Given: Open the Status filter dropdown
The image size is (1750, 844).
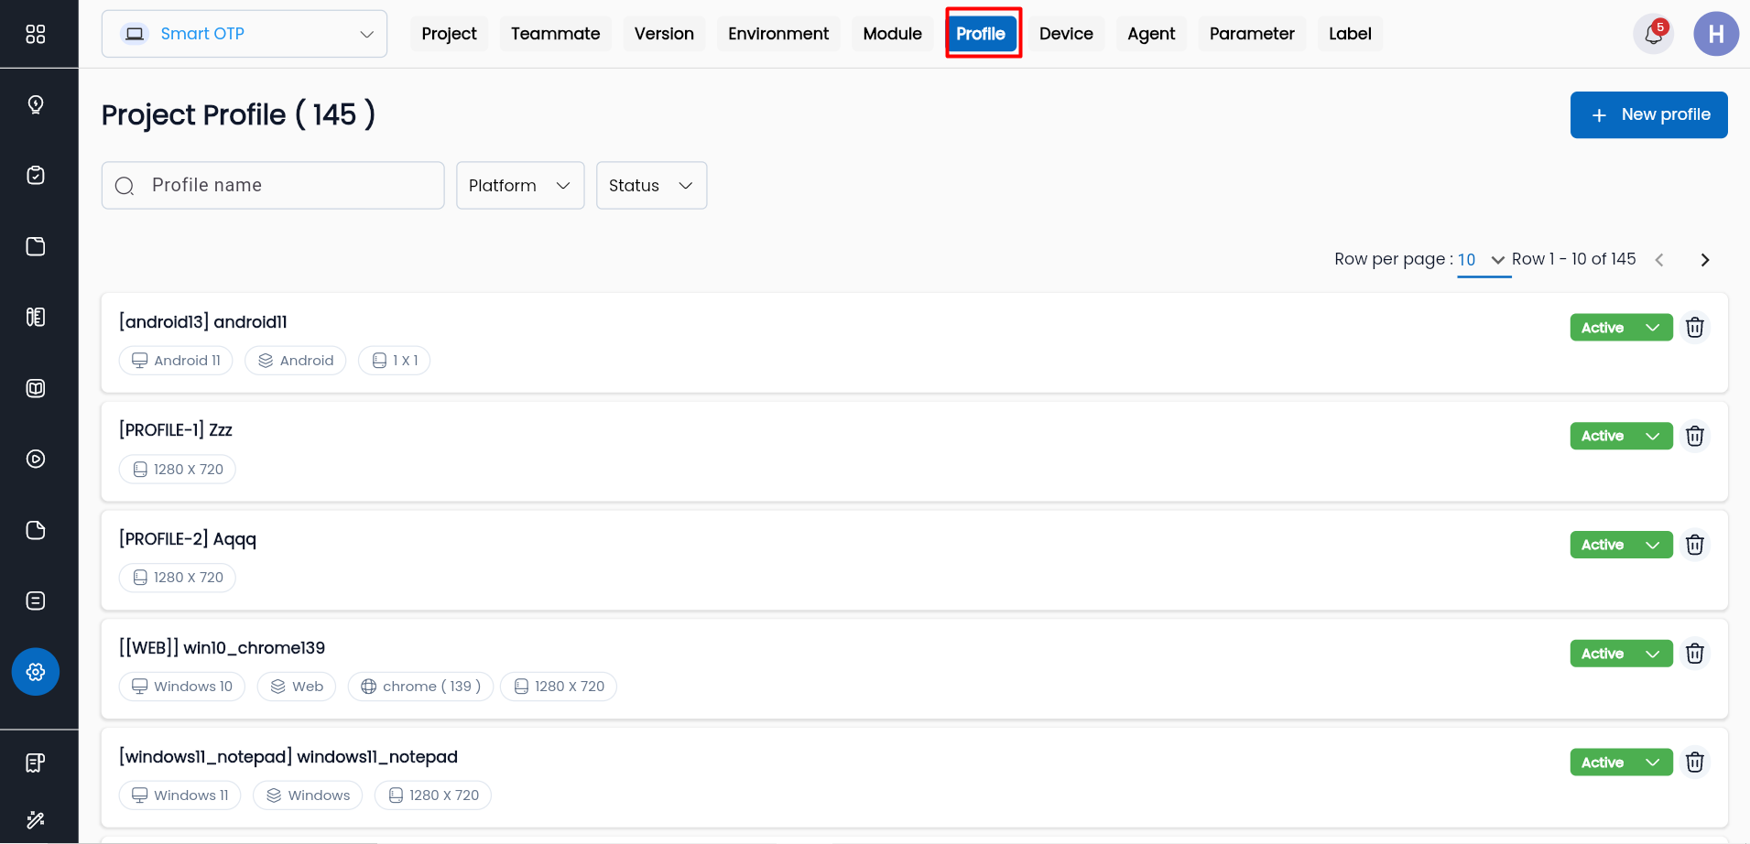Looking at the screenshot, I should 651,186.
